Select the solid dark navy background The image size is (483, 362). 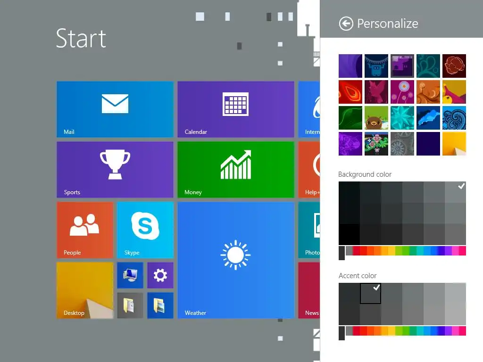[428, 144]
